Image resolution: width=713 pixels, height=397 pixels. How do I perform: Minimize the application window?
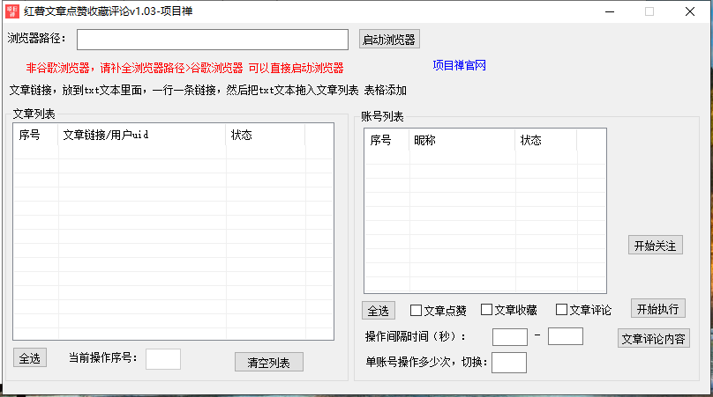[x=609, y=11]
